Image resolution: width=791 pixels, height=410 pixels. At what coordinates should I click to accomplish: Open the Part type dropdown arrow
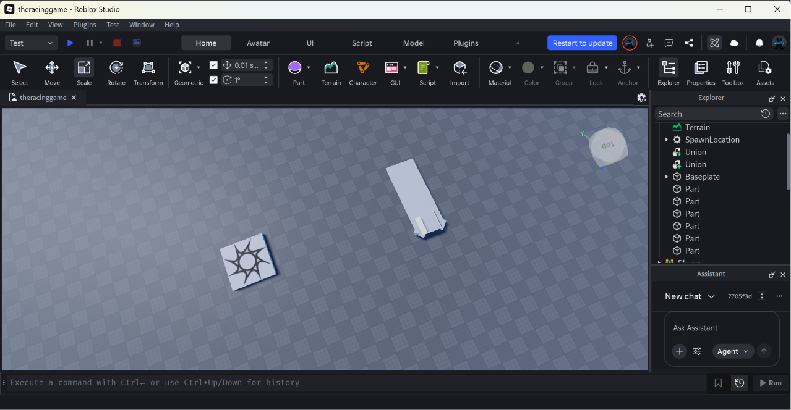309,67
